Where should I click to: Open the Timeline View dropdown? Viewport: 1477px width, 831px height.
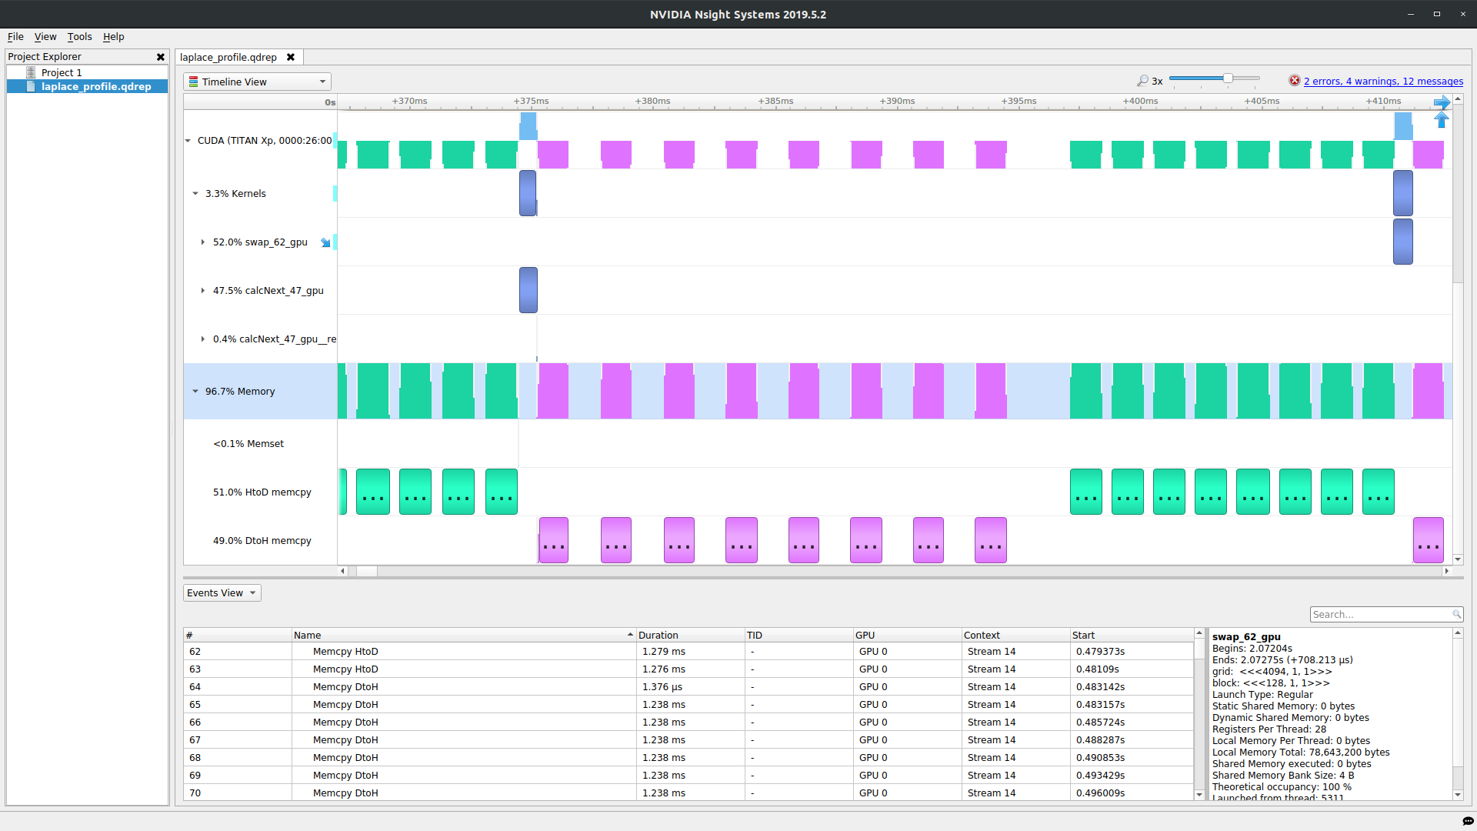tap(257, 82)
